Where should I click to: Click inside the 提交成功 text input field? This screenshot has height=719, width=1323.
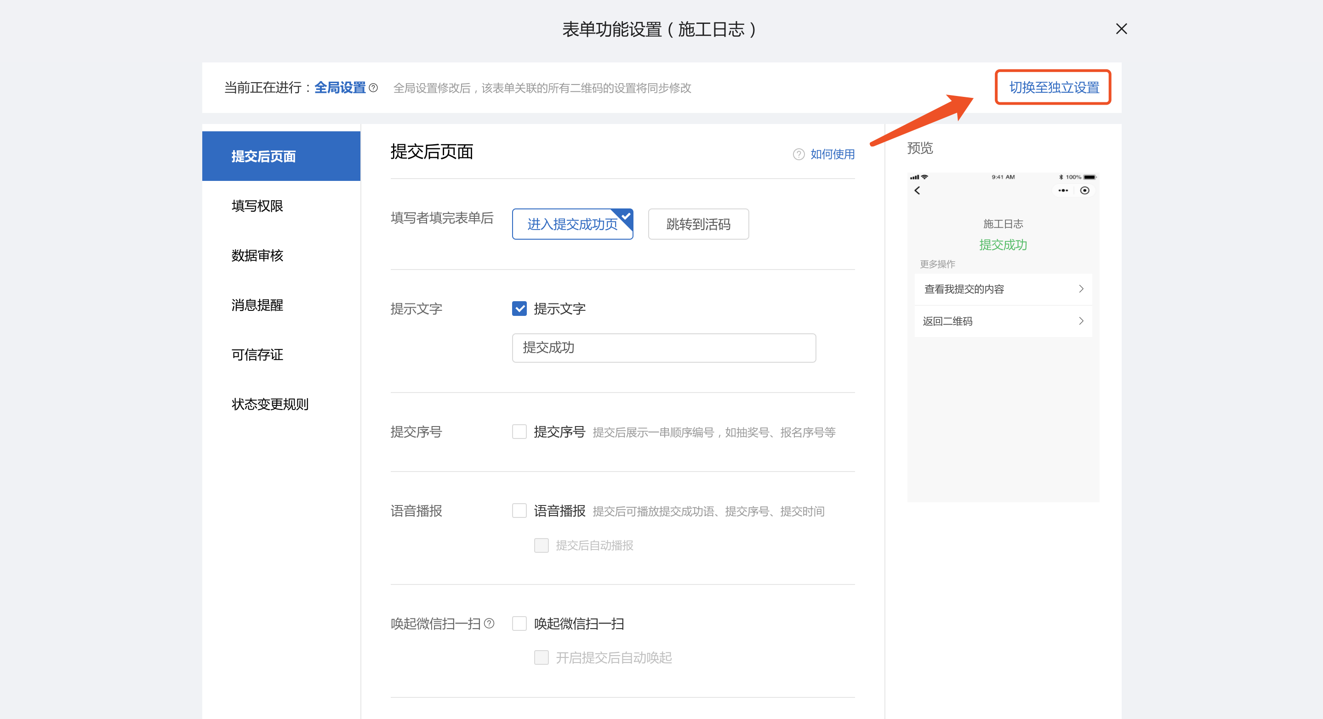pos(662,348)
